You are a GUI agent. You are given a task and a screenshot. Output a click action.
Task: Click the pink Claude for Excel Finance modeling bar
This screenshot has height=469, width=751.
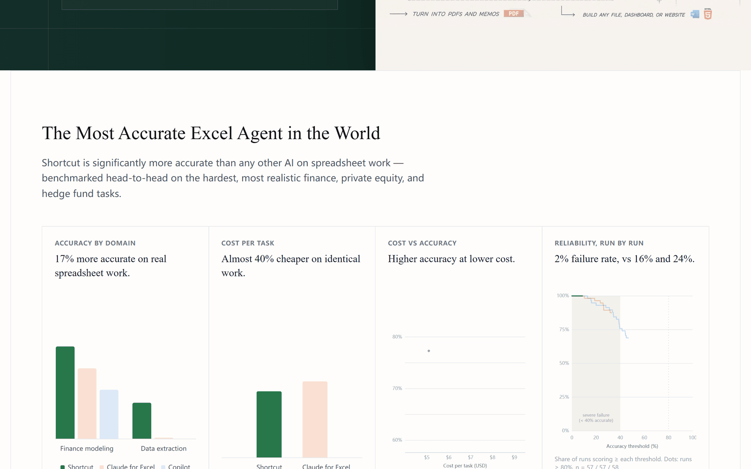[x=87, y=403]
